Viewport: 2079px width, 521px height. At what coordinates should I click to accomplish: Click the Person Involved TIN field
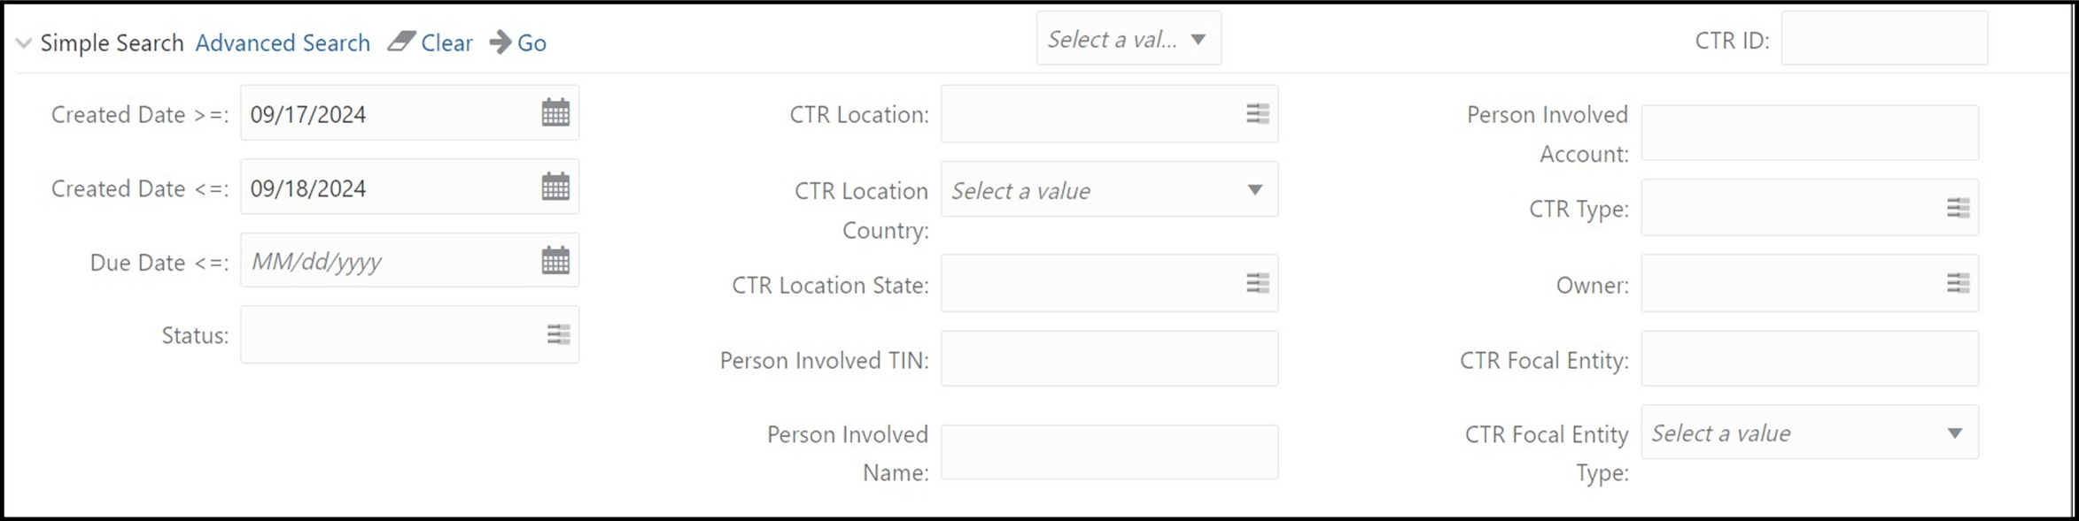[x=1107, y=357]
